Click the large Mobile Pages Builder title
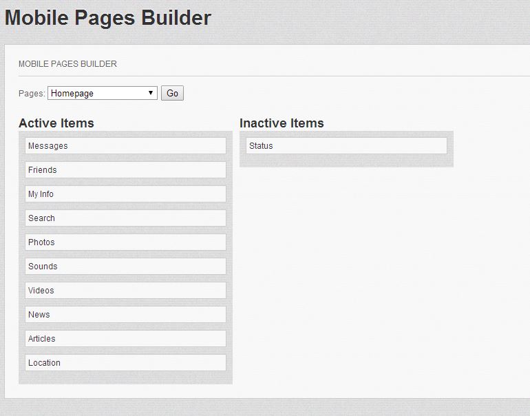 pos(108,17)
